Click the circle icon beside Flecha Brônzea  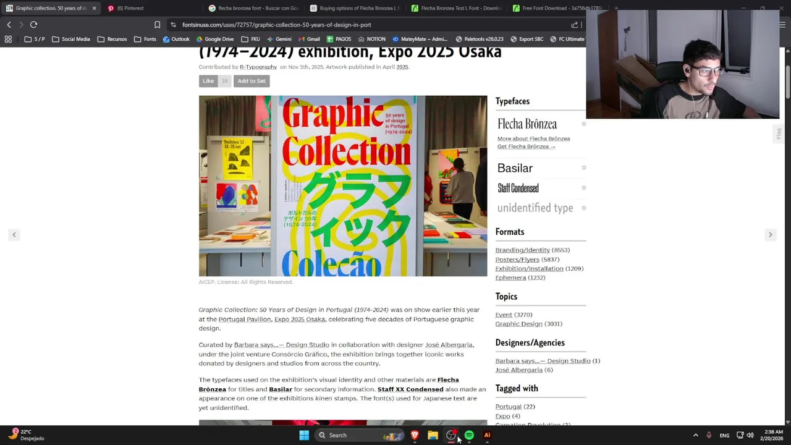point(583,124)
